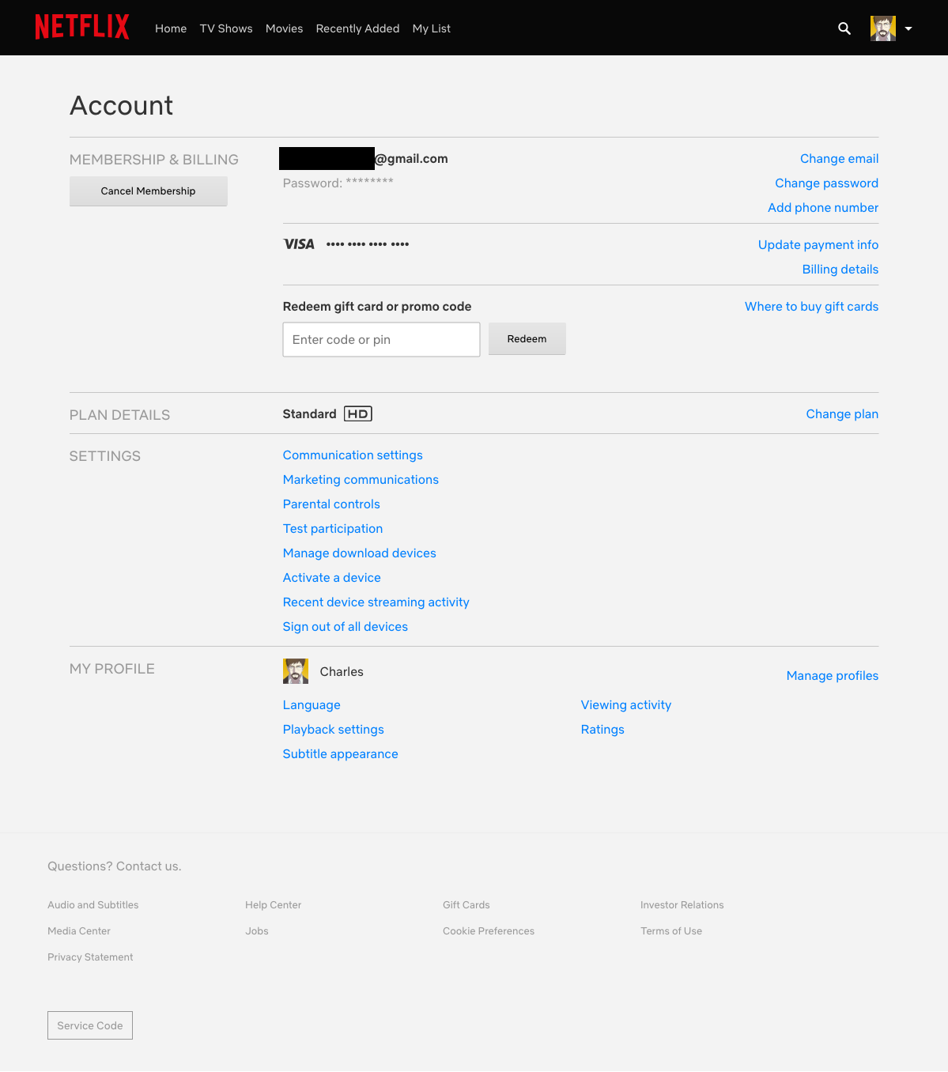Image resolution: width=948 pixels, height=1072 pixels.
Task: Click the VISA card logo
Action: point(299,244)
